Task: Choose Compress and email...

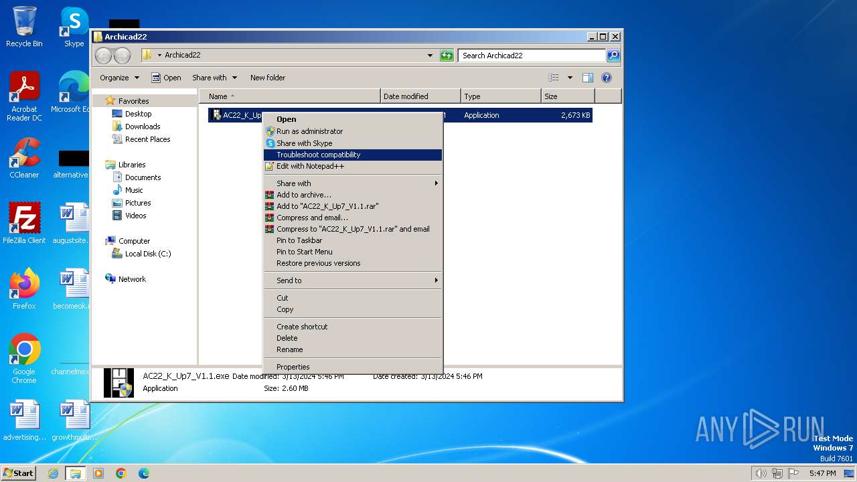Action: 352,218
